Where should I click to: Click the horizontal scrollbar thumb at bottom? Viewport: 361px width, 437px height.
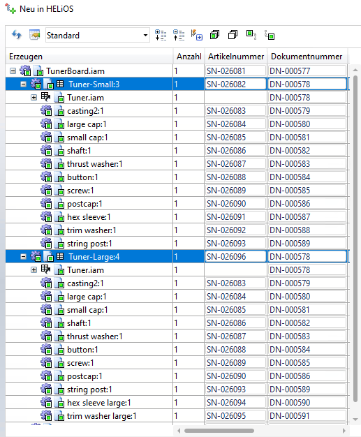coord(219,431)
